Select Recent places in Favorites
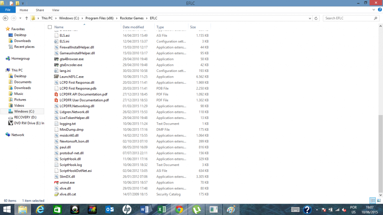The height and width of the screenshot is (215, 383). pyautogui.click(x=24, y=47)
